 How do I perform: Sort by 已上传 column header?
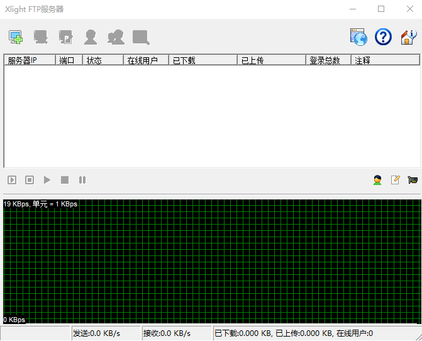tap(272, 60)
